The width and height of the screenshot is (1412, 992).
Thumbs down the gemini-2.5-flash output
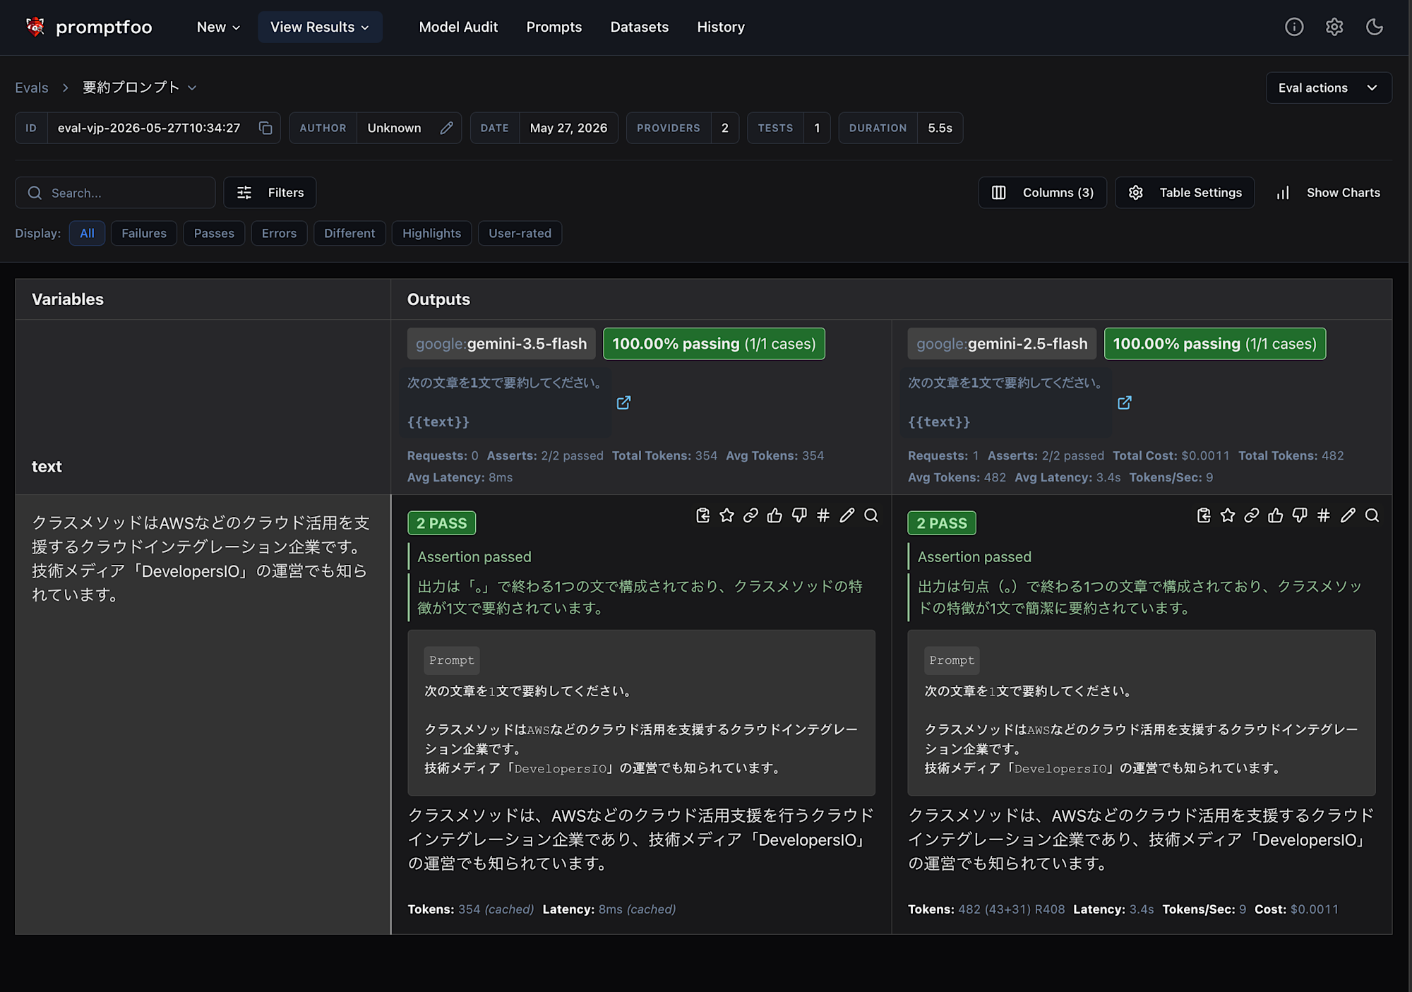point(1300,515)
